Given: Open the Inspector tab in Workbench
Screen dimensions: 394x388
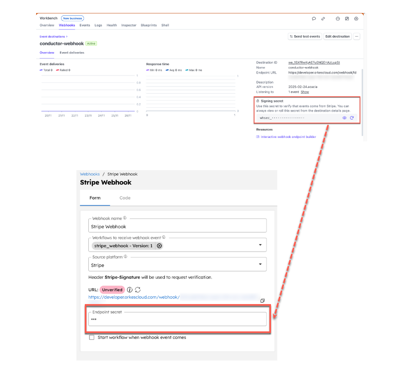Looking at the screenshot, I should (x=129, y=25).
